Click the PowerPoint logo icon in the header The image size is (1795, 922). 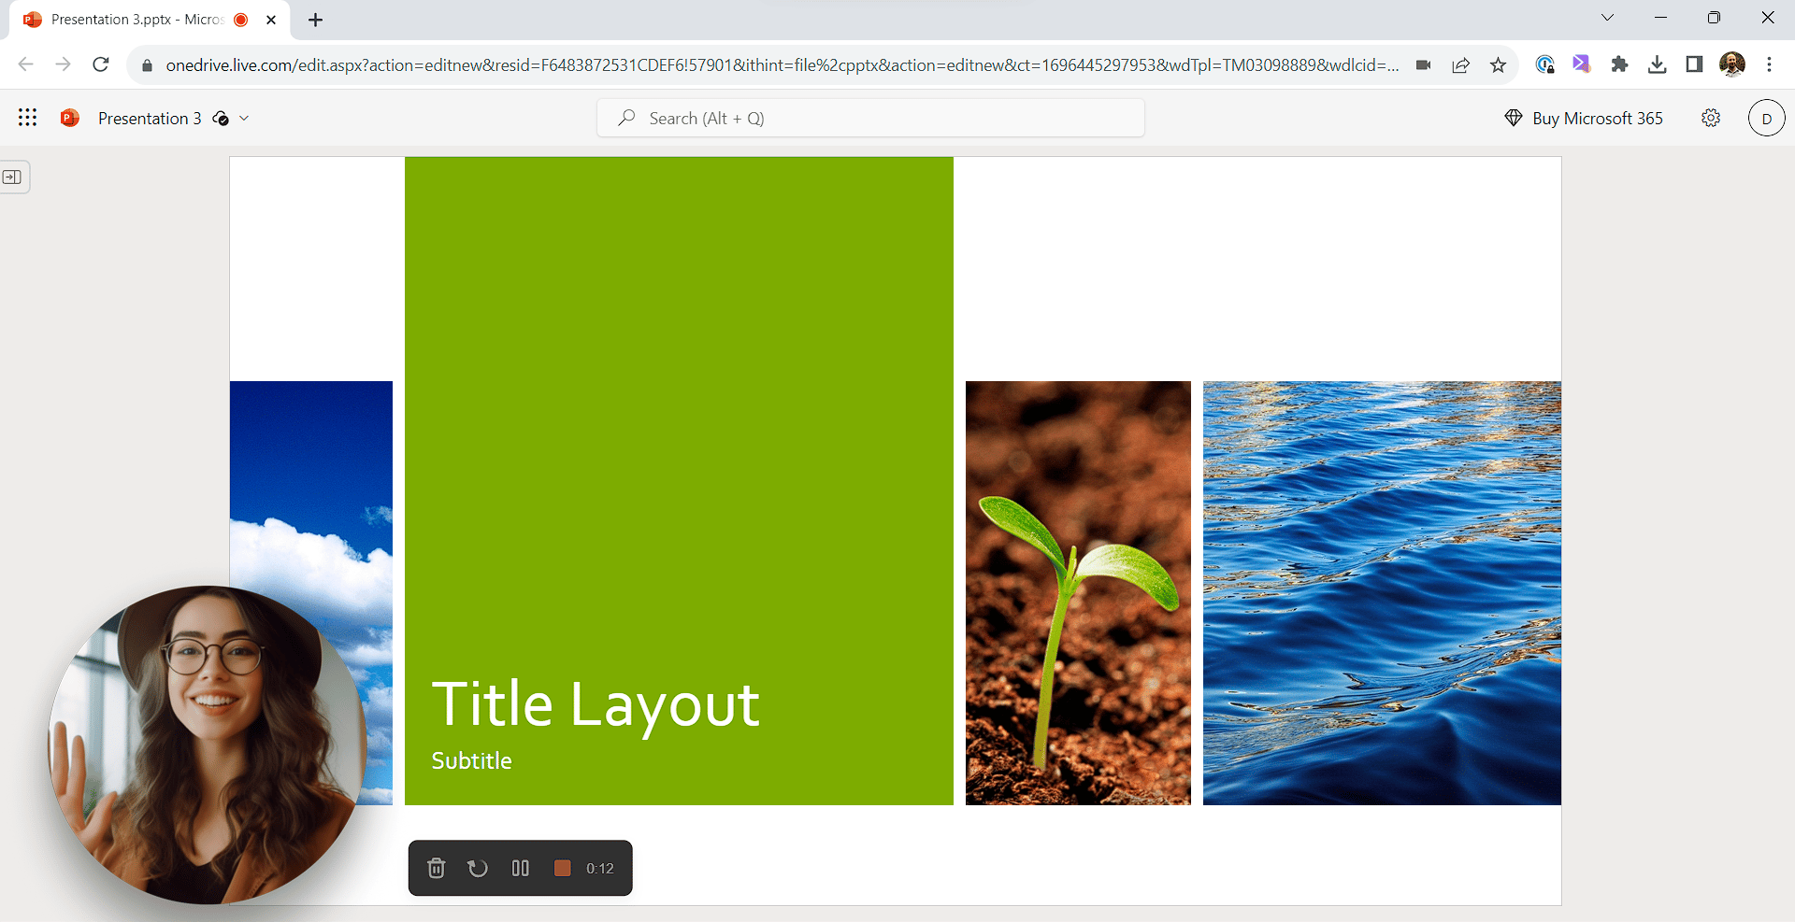(x=70, y=118)
